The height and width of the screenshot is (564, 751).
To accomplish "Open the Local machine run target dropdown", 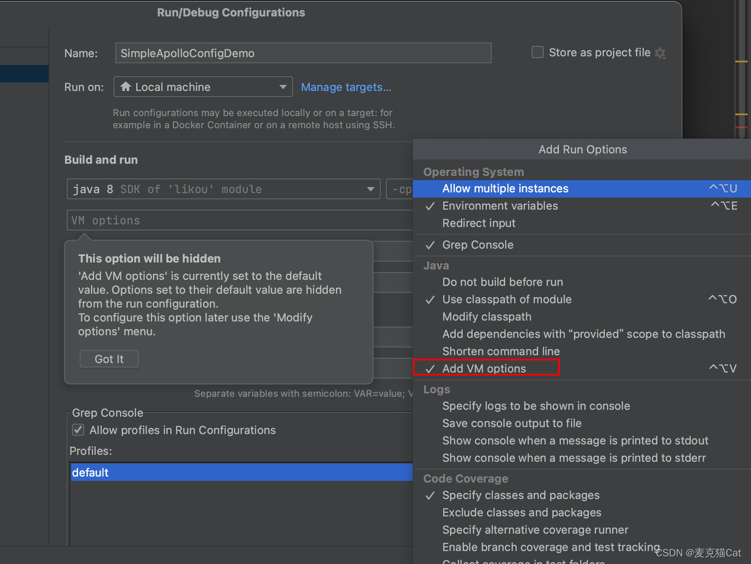I will click(203, 87).
